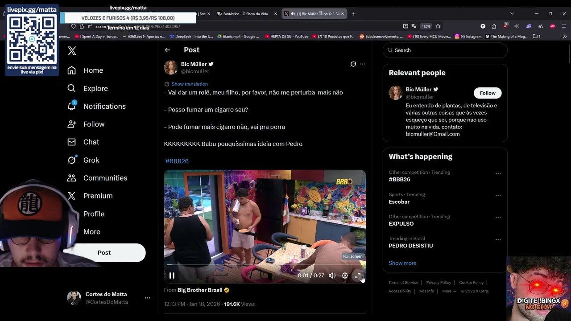Open Bic Müller avatar in Relevant people
This screenshot has height=321, width=571.
[x=396, y=93]
